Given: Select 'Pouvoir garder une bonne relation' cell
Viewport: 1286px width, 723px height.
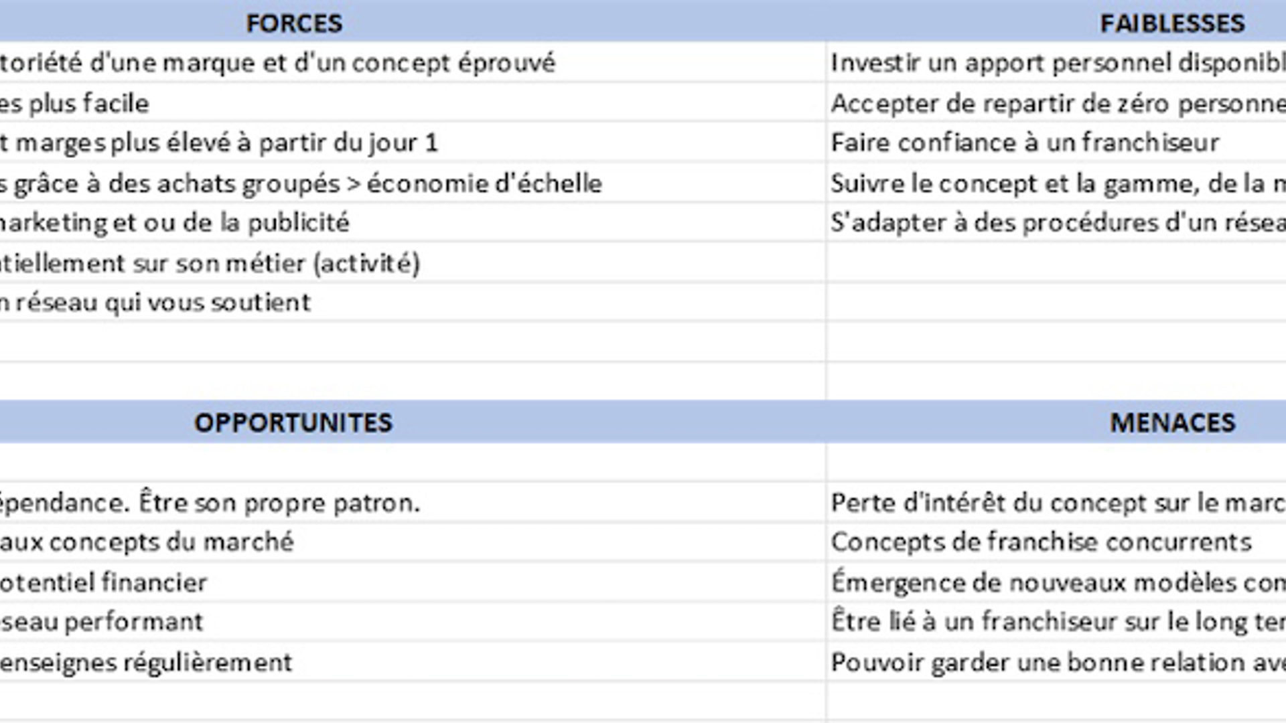Looking at the screenshot, I should pyautogui.click(x=1056, y=661).
